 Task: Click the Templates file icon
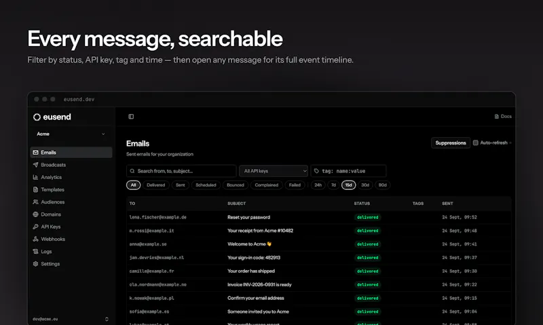click(36, 190)
